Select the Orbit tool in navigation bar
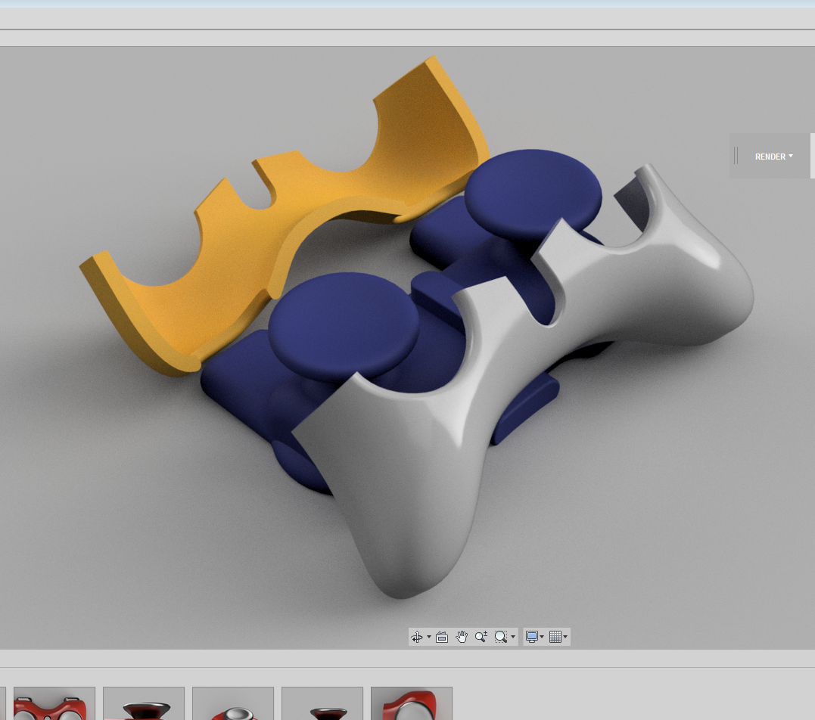This screenshot has height=720, width=815. 417,637
